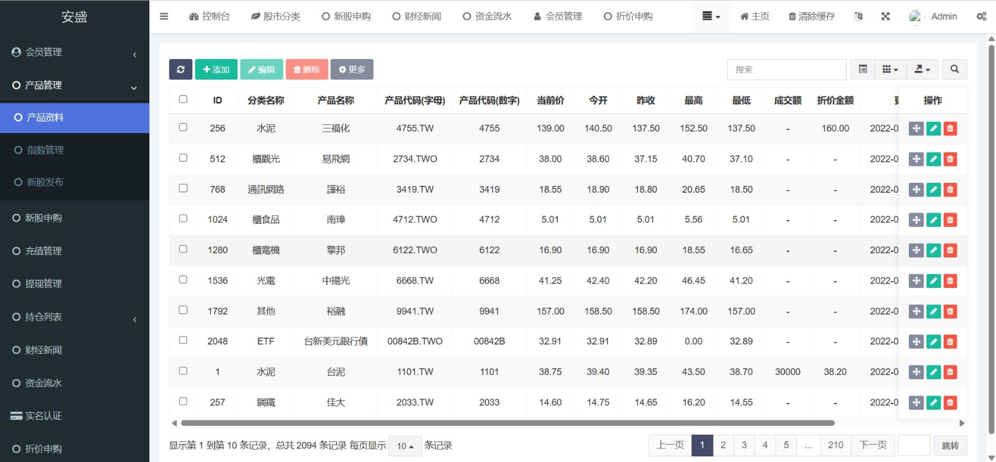Click the refresh table icon button
This screenshot has height=462, width=996.
[181, 70]
